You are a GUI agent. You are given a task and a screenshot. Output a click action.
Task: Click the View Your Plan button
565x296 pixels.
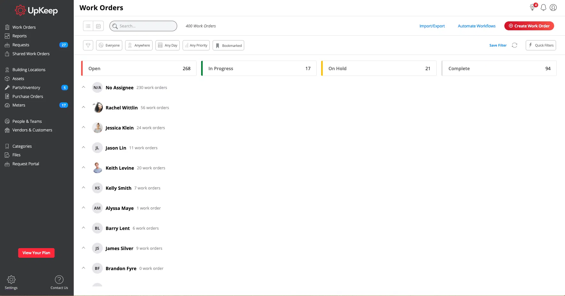point(36,253)
